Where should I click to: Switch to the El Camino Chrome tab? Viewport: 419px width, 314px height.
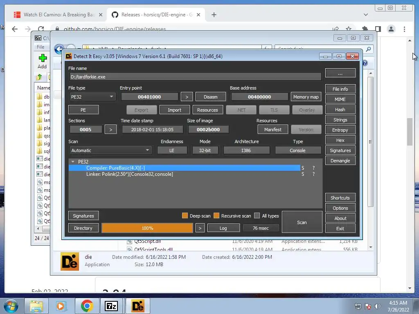(59, 15)
